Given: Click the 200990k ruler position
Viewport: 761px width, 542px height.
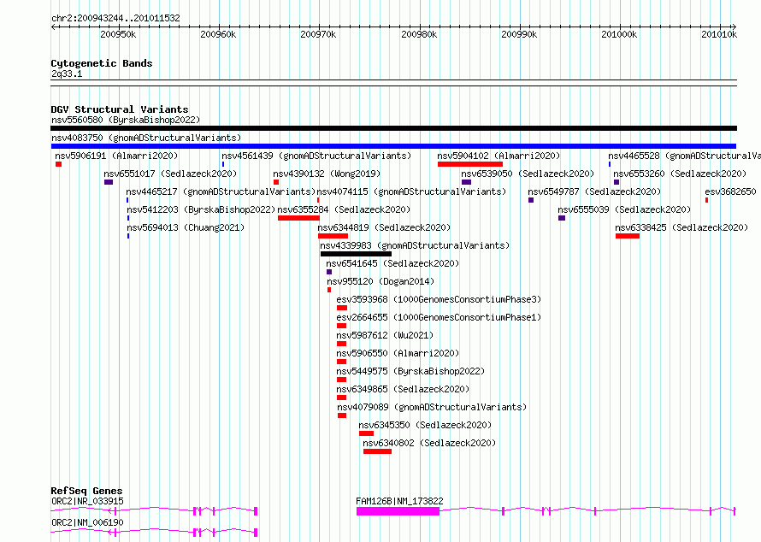Looking at the screenshot, I should [519, 34].
